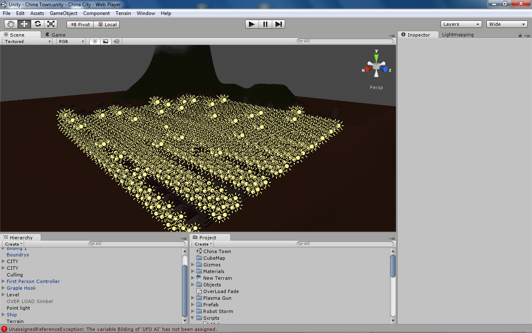Select the Rotate tool

click(37, 24)
